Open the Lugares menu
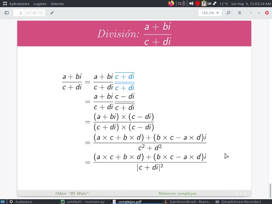This screenshot has height=204, width=272. pyautogui.click(x=40, y=4)
